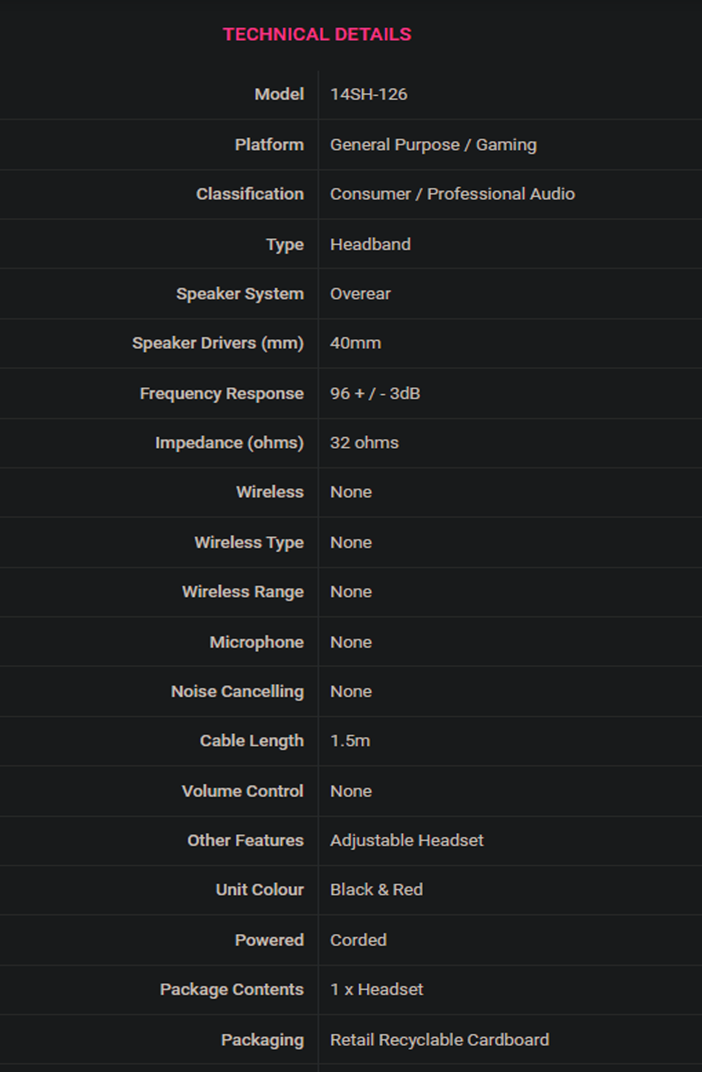Click Consumer / Professional Audio value
The image size is (702, 1072).
tap(452, 194)
